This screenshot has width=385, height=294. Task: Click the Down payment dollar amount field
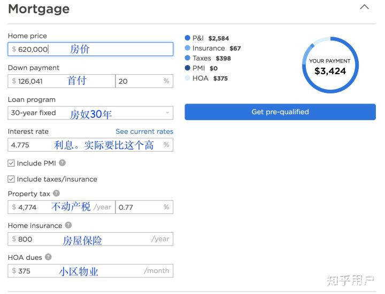pyautogui.click(x=61, y=81)
